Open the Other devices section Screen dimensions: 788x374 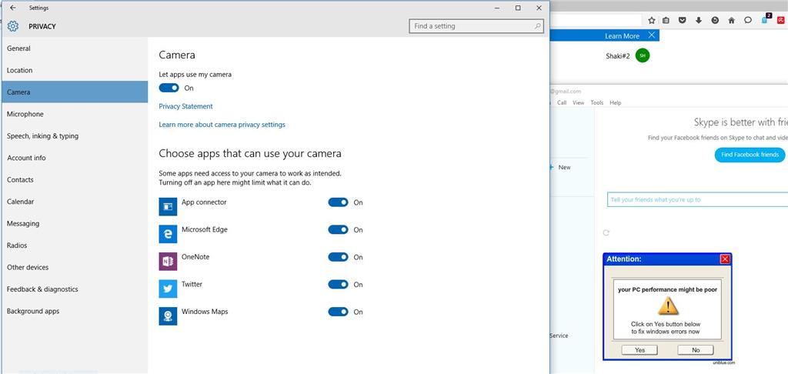[x=75, y=267]
